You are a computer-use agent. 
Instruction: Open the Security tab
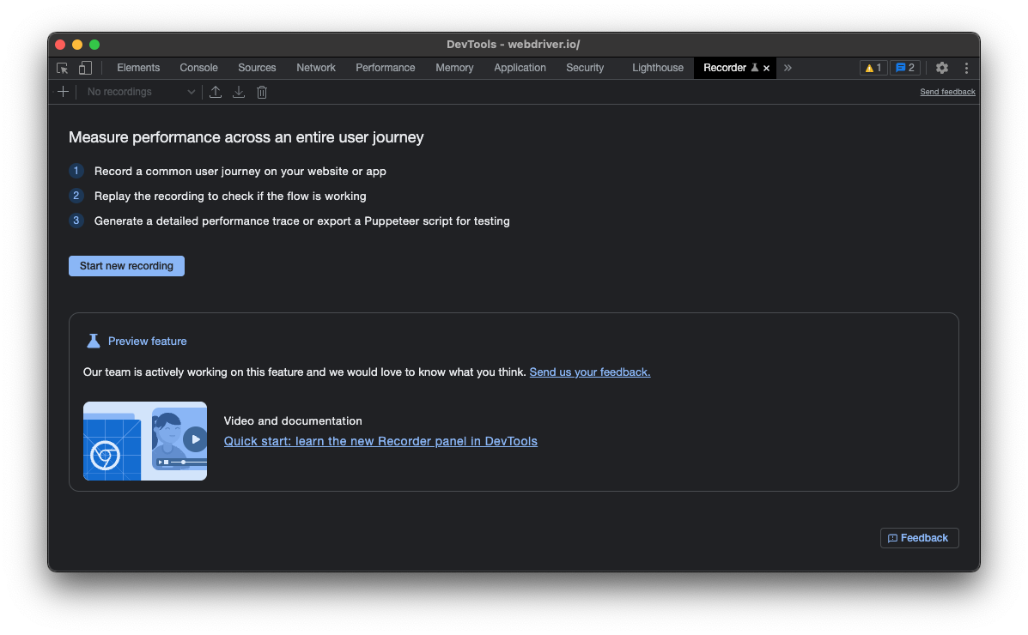click(585, 68)
